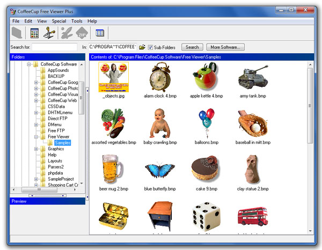Click the ZIP archive toolbar icon
The width and height of the screenshot is (322, 250).
(82, 33)
